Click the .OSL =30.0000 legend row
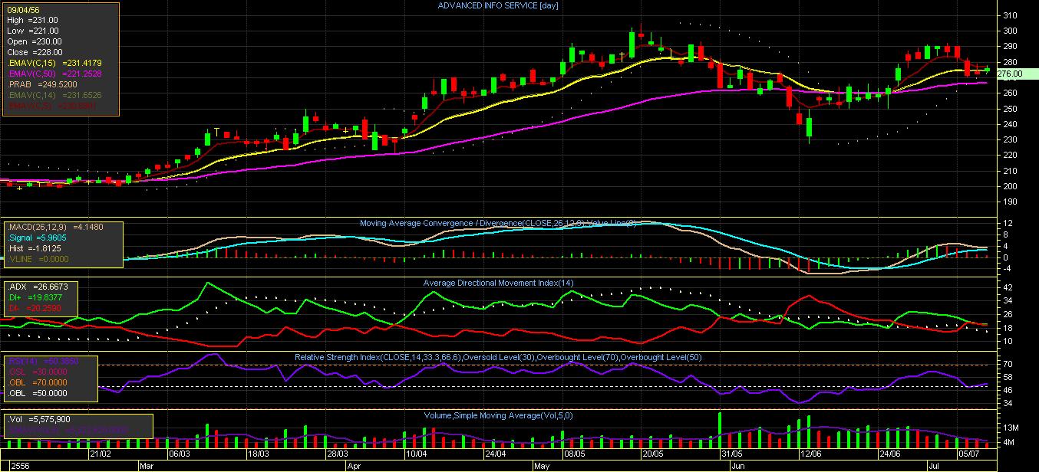 (38, 372)
